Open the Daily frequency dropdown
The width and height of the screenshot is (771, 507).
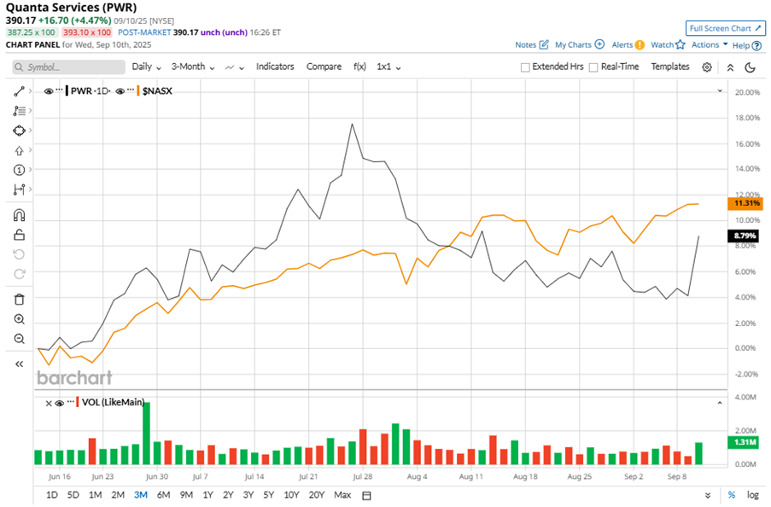pos(147,67)
